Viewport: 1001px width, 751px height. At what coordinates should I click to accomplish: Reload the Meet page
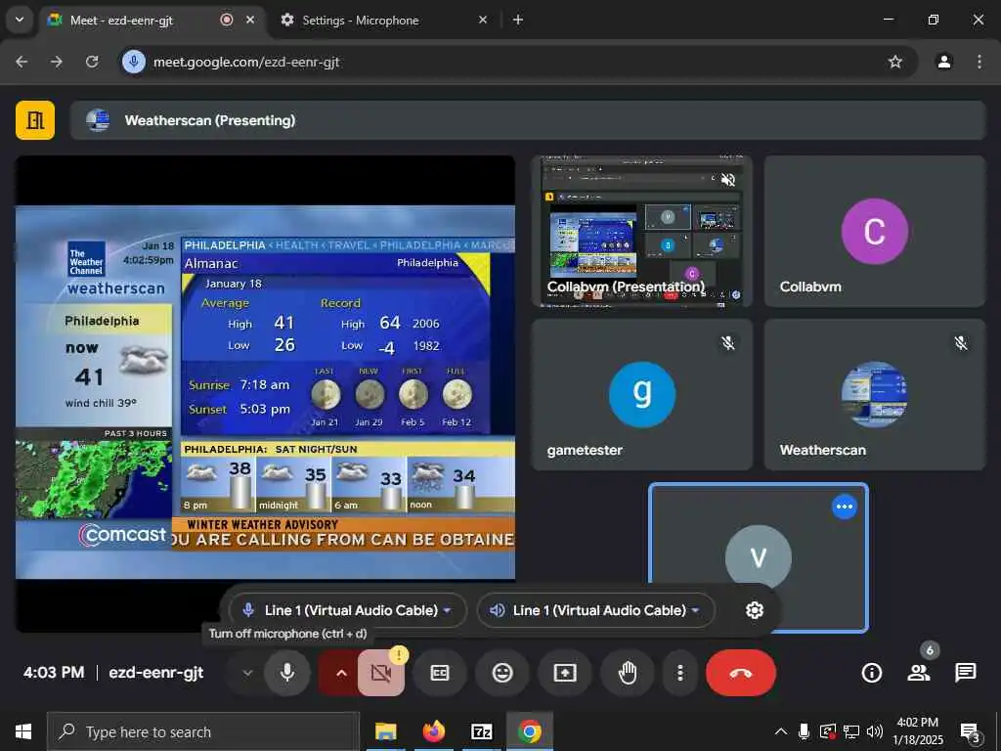tap(92, 62)
